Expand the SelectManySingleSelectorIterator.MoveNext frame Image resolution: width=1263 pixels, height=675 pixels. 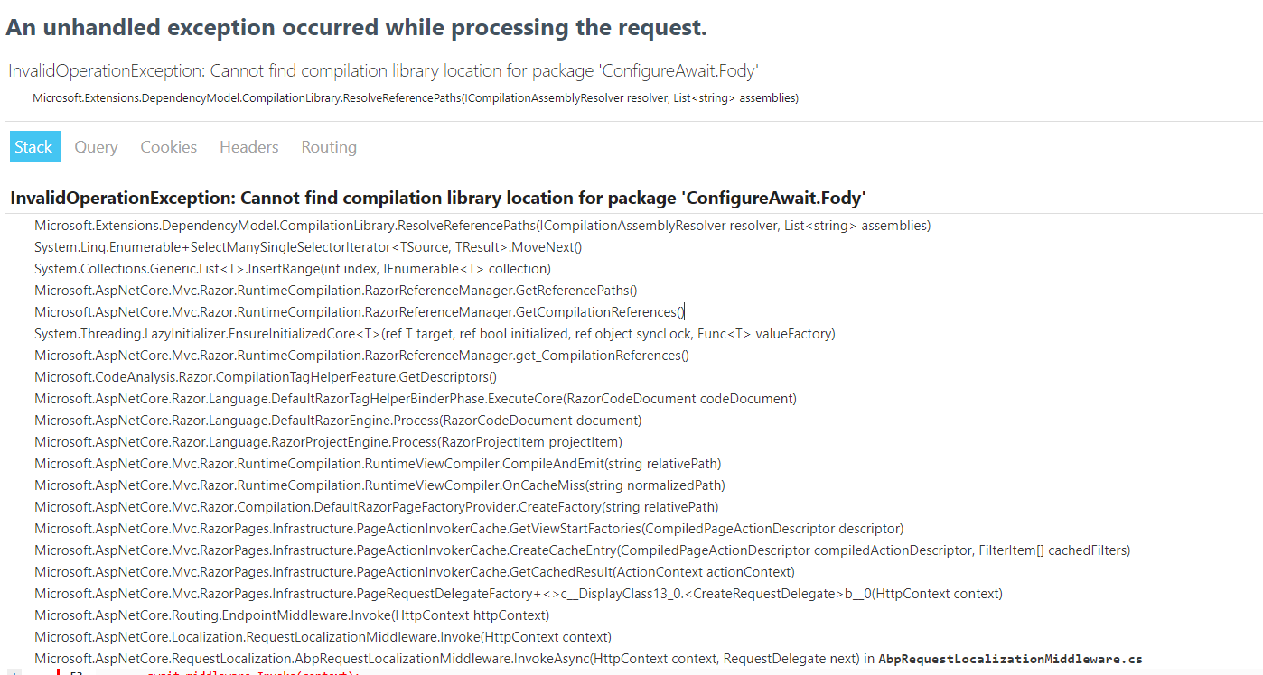coord(307,246)
